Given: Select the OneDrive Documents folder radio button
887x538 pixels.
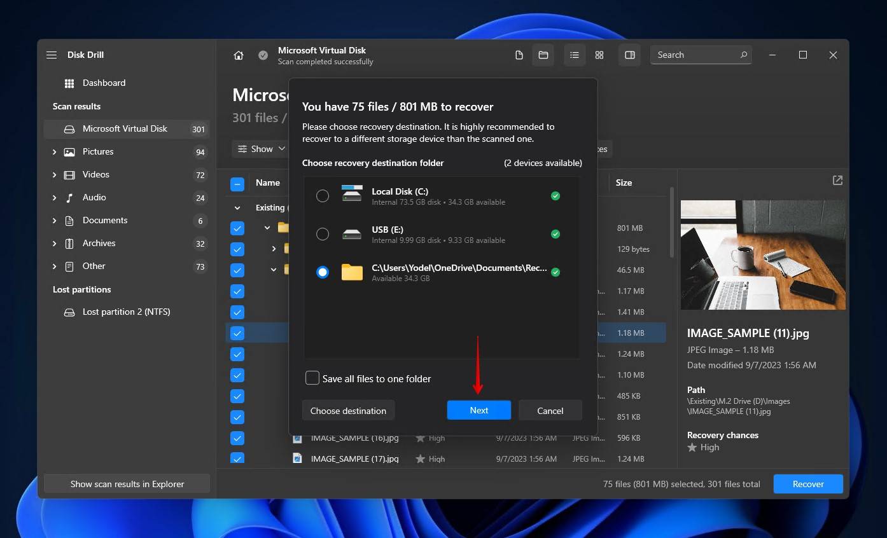Looking at the screenshot, I should pos(323,272).
